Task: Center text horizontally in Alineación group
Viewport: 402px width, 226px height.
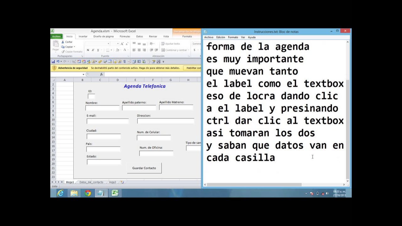Action: tap(139, 50)
